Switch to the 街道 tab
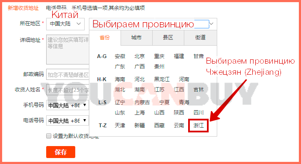301x164 pixels. click(x=200, y=38)
